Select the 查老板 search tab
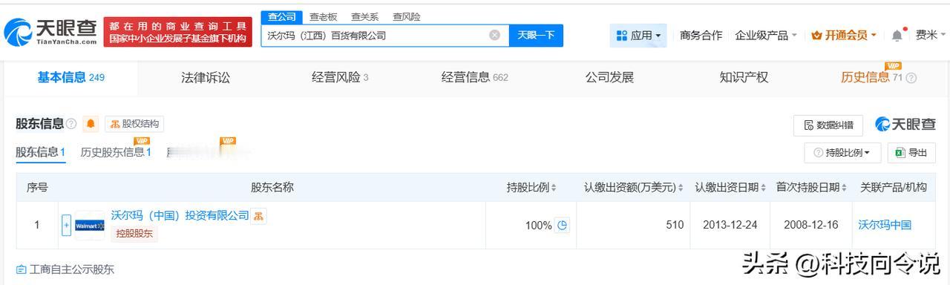Screen dimensions: 950x285 [x=323, y=16]
